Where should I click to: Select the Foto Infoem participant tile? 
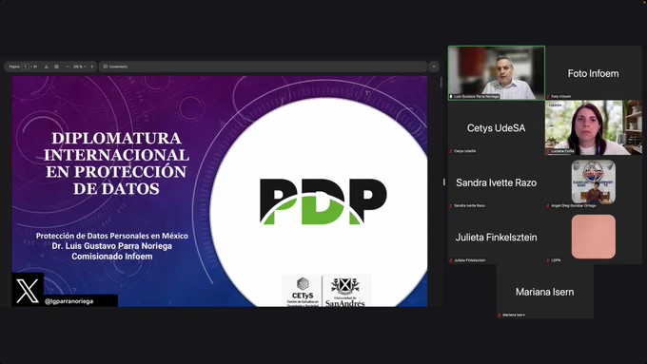click(x=594, y=73)
